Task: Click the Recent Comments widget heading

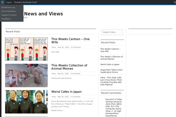Action: click(x=111, y=93)
